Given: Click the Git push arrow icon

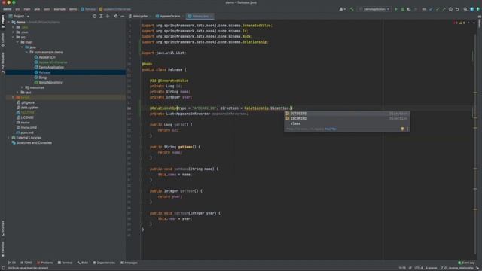Looking at the screenshot, I should point(444,9).
